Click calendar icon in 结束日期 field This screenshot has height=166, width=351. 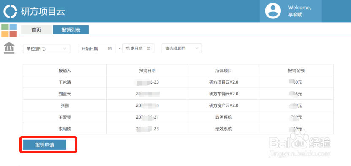pos(148,48)
